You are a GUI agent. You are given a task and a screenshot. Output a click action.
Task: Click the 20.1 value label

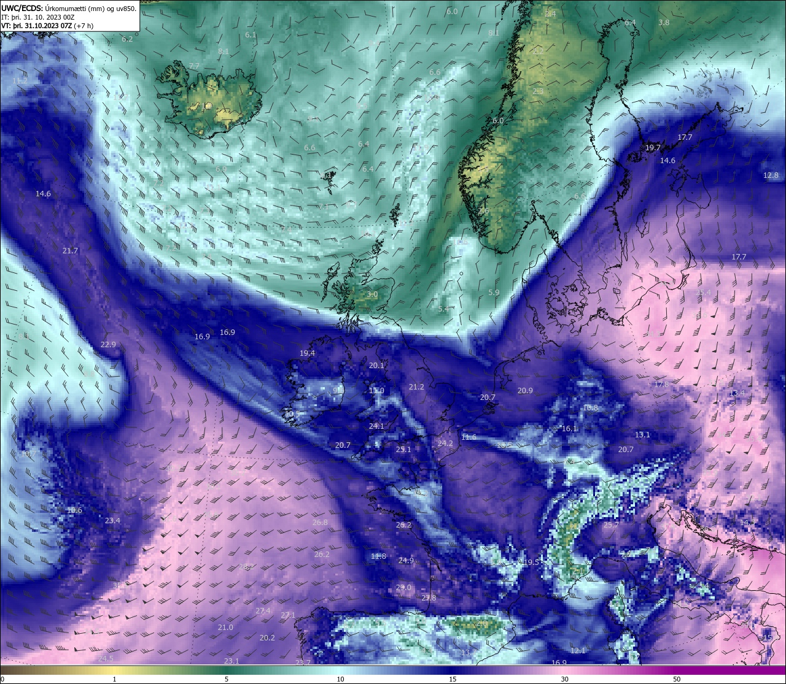point(376,366)
